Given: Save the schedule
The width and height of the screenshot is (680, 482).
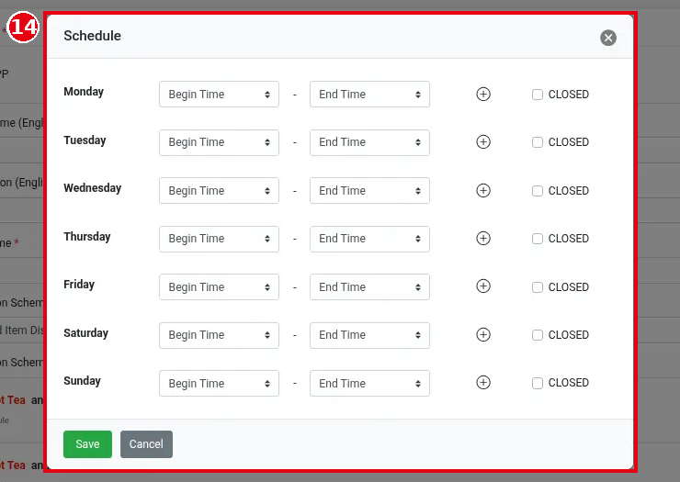Looking at the screenshot, I should pyautogui.click(x=87, y=444).
